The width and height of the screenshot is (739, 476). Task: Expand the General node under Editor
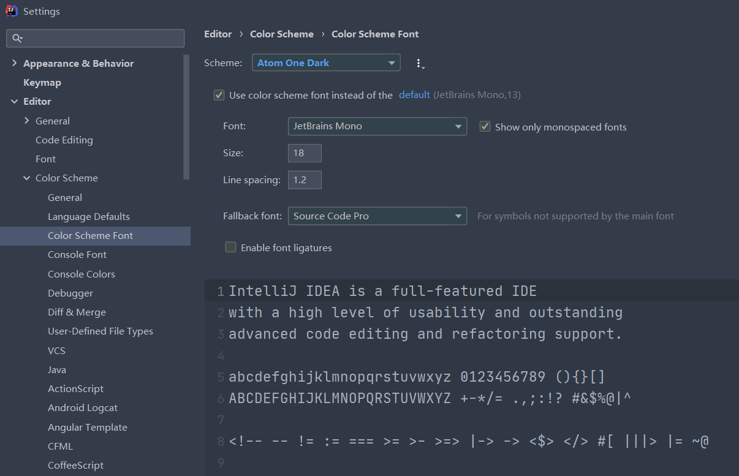click(x=26, y=121)
